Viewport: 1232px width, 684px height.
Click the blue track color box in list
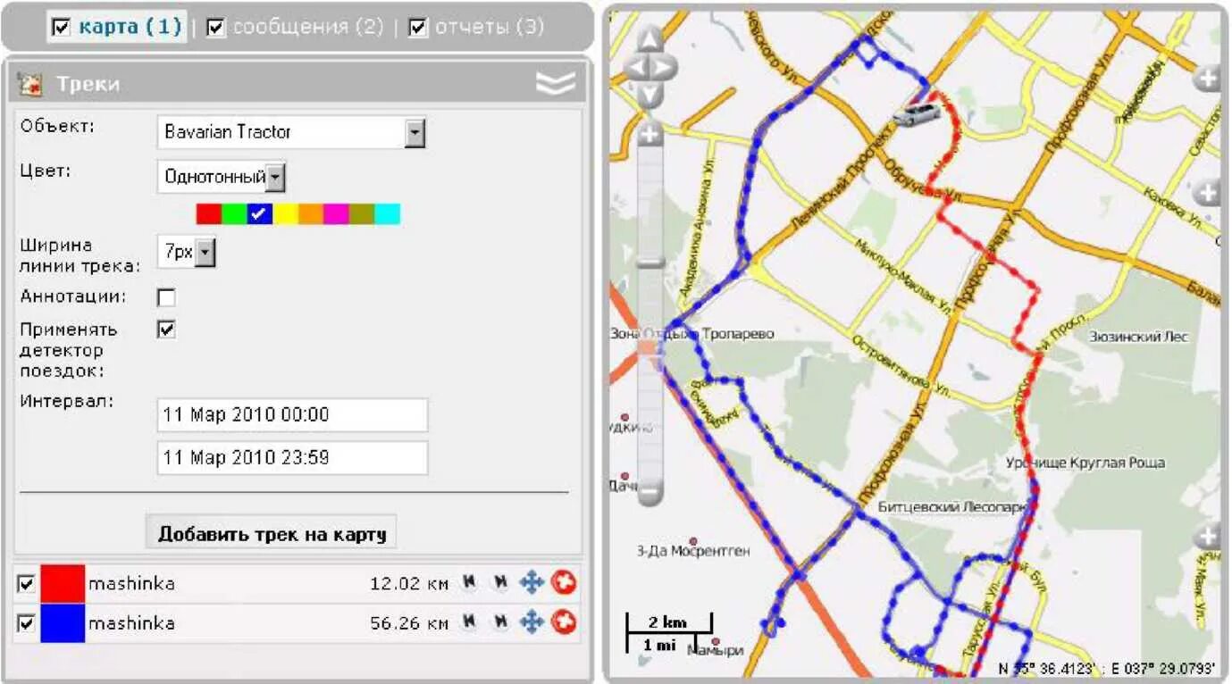63,622
